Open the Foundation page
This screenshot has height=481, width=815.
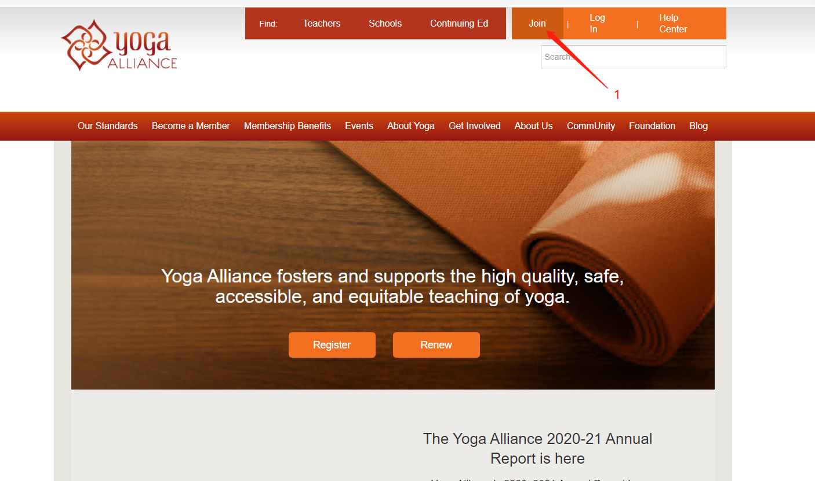coord(652,126)
